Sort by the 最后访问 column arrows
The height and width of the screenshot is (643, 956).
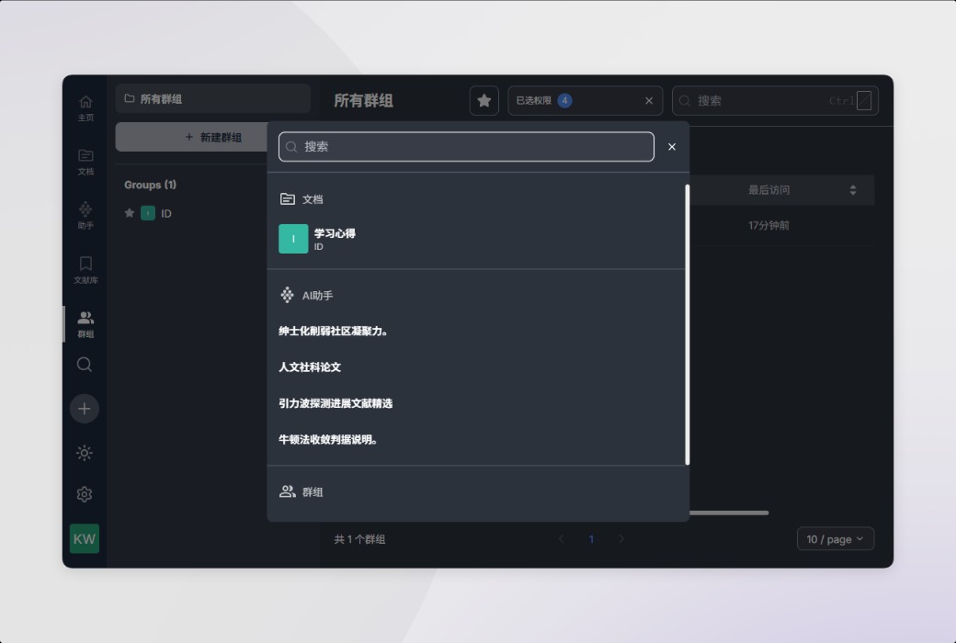pos(853,190)
